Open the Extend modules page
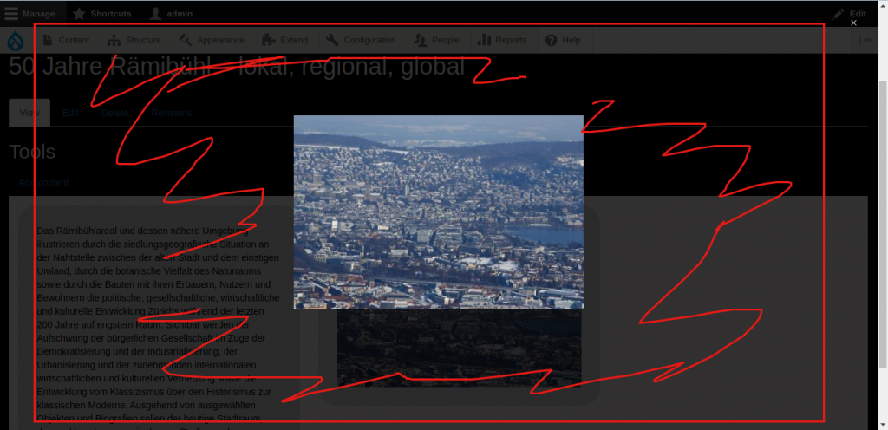The image size is (888, 430). click(285, 41)
